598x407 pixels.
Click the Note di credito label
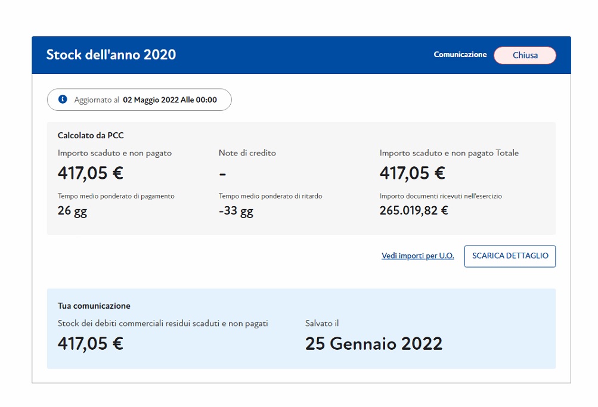pos(247,153)
